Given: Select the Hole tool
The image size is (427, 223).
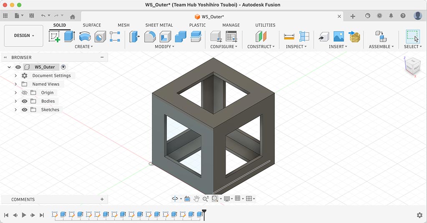Looking at the screenshot, I should tap(100, 37).
